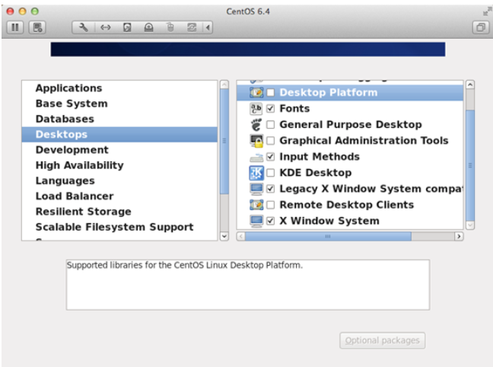The height and width of the screenshot is (367, 493).
Task: Select X Window System row text
Action: point(329,221)
